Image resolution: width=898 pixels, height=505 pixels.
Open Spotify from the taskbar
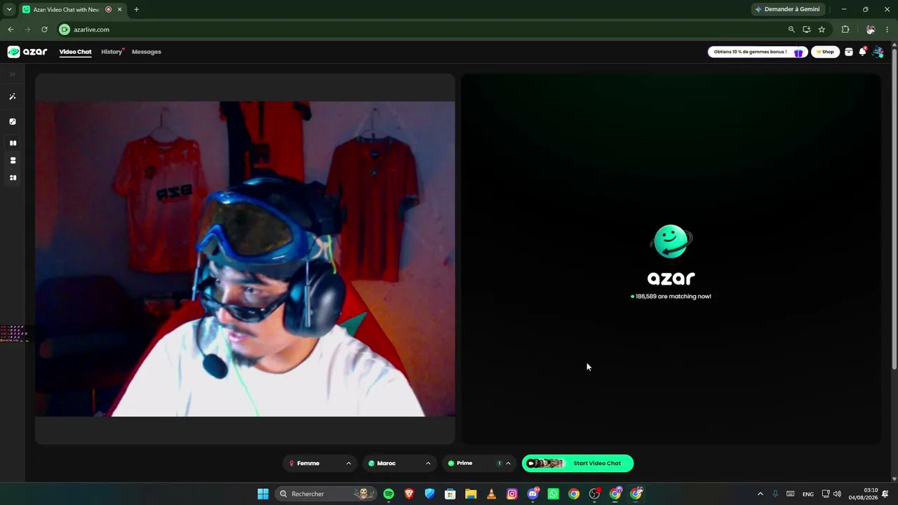pyautogui.click(x=389, y=494)
